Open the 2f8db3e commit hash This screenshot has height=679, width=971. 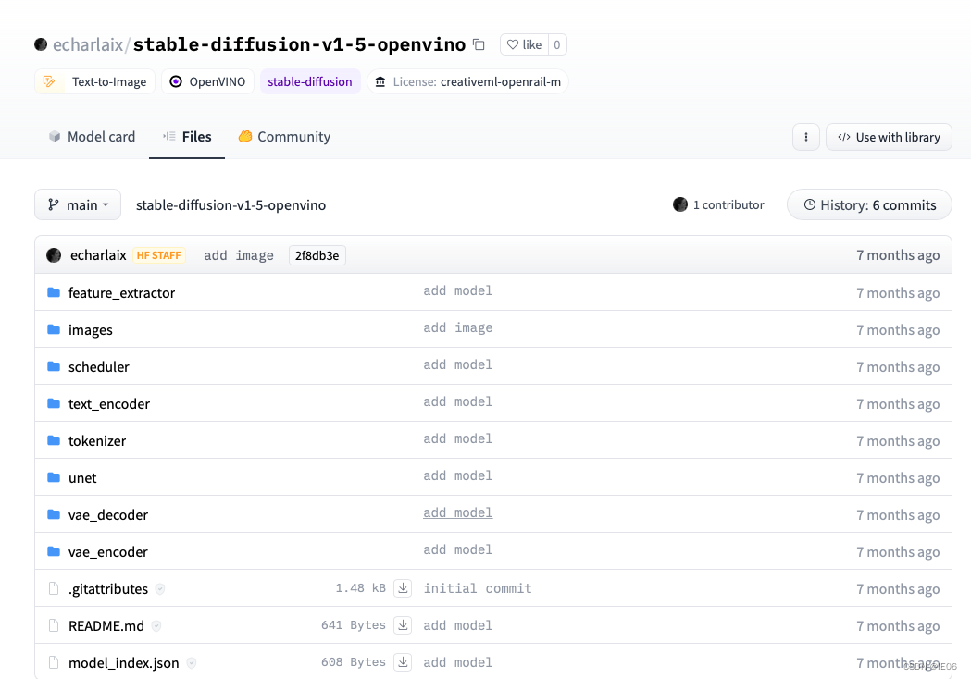pos(317,255)
